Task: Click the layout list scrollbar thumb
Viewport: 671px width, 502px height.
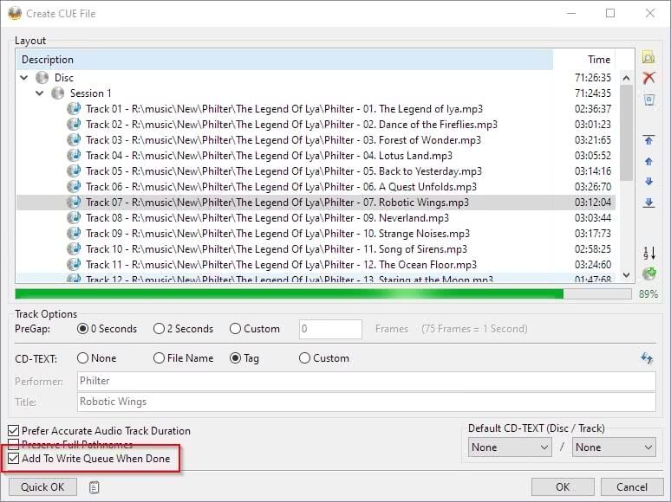Action: (x=626, y=133)
